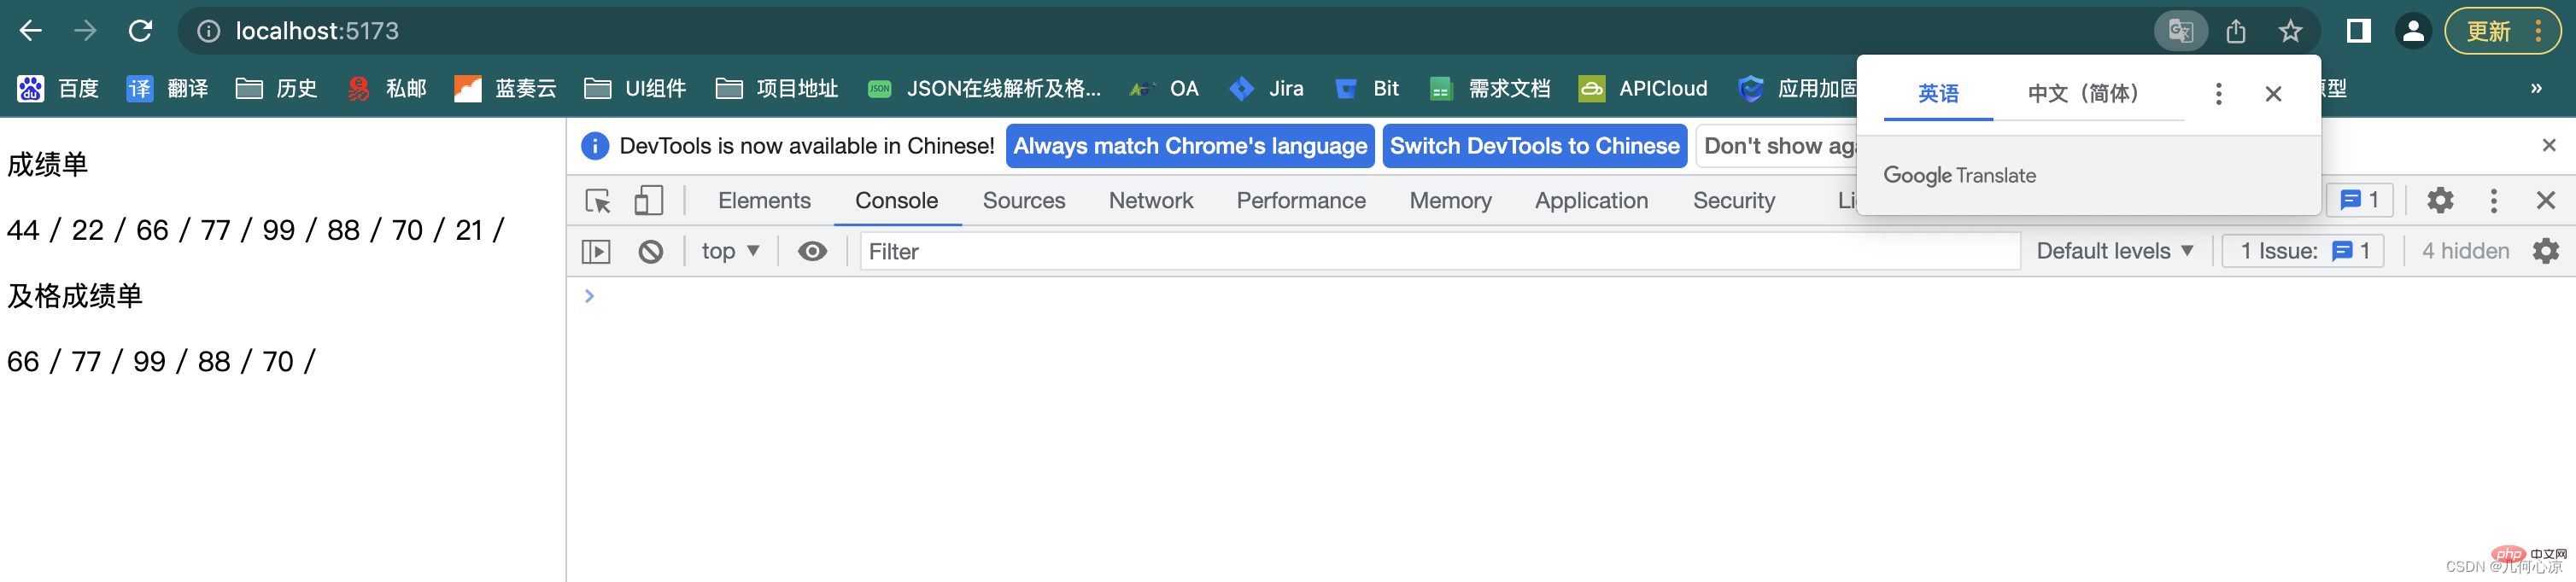Toggle device toolbar emulation
This screenshot has height=582, width=2576.
point(649,201)
